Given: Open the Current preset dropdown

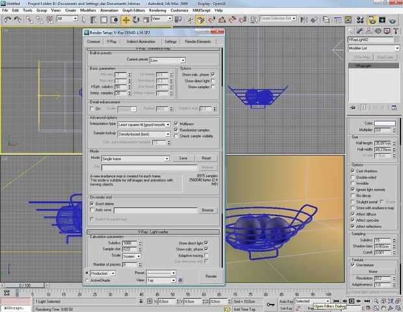Looking at the screenshot, I should point(167,59).
